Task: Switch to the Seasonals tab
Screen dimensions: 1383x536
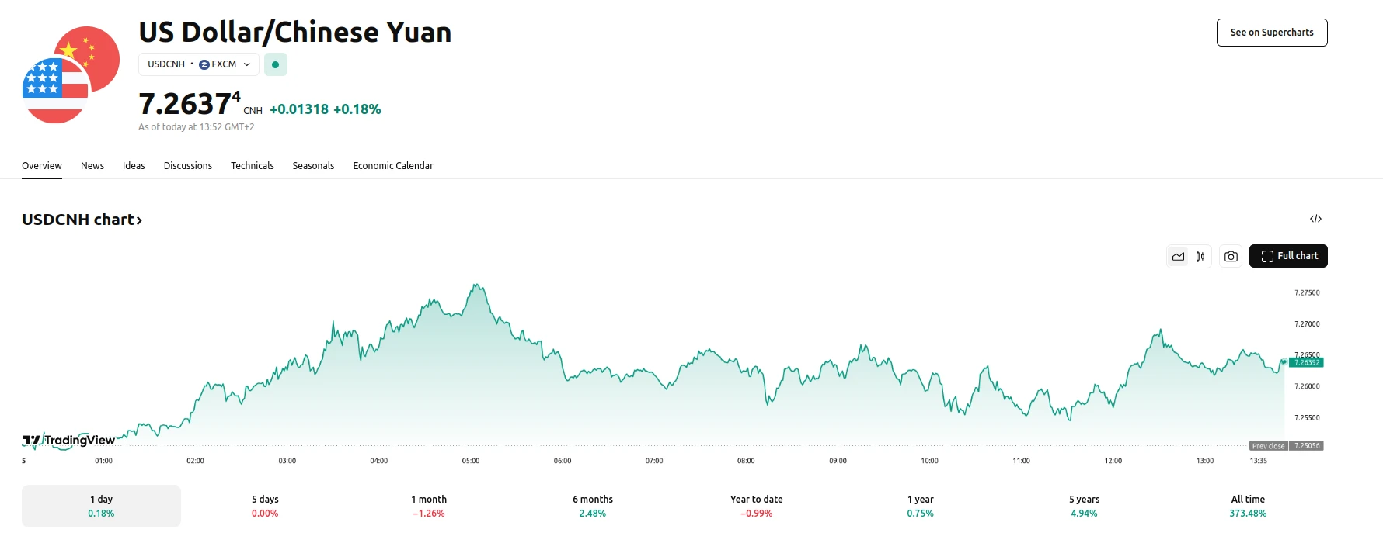Action: point(313,166)
